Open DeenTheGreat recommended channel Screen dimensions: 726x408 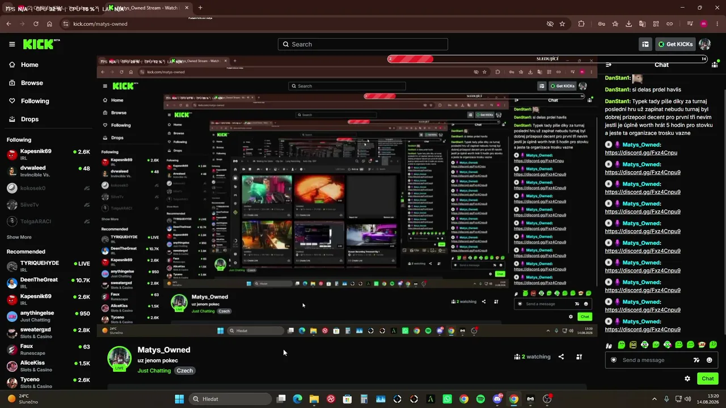click(x=48, y=283)
